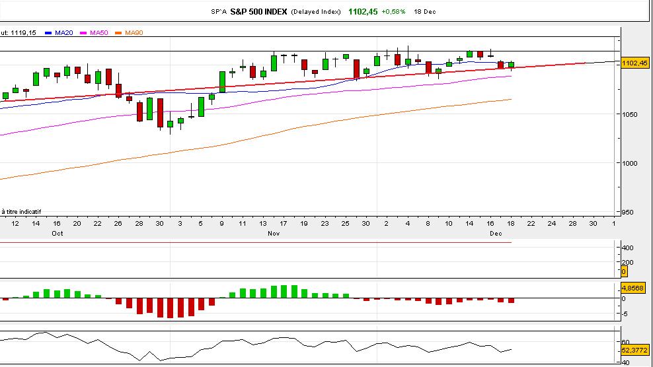The image size is (653, 367).
Task: Click the MA90 legend label
Action: click(134, 33)
